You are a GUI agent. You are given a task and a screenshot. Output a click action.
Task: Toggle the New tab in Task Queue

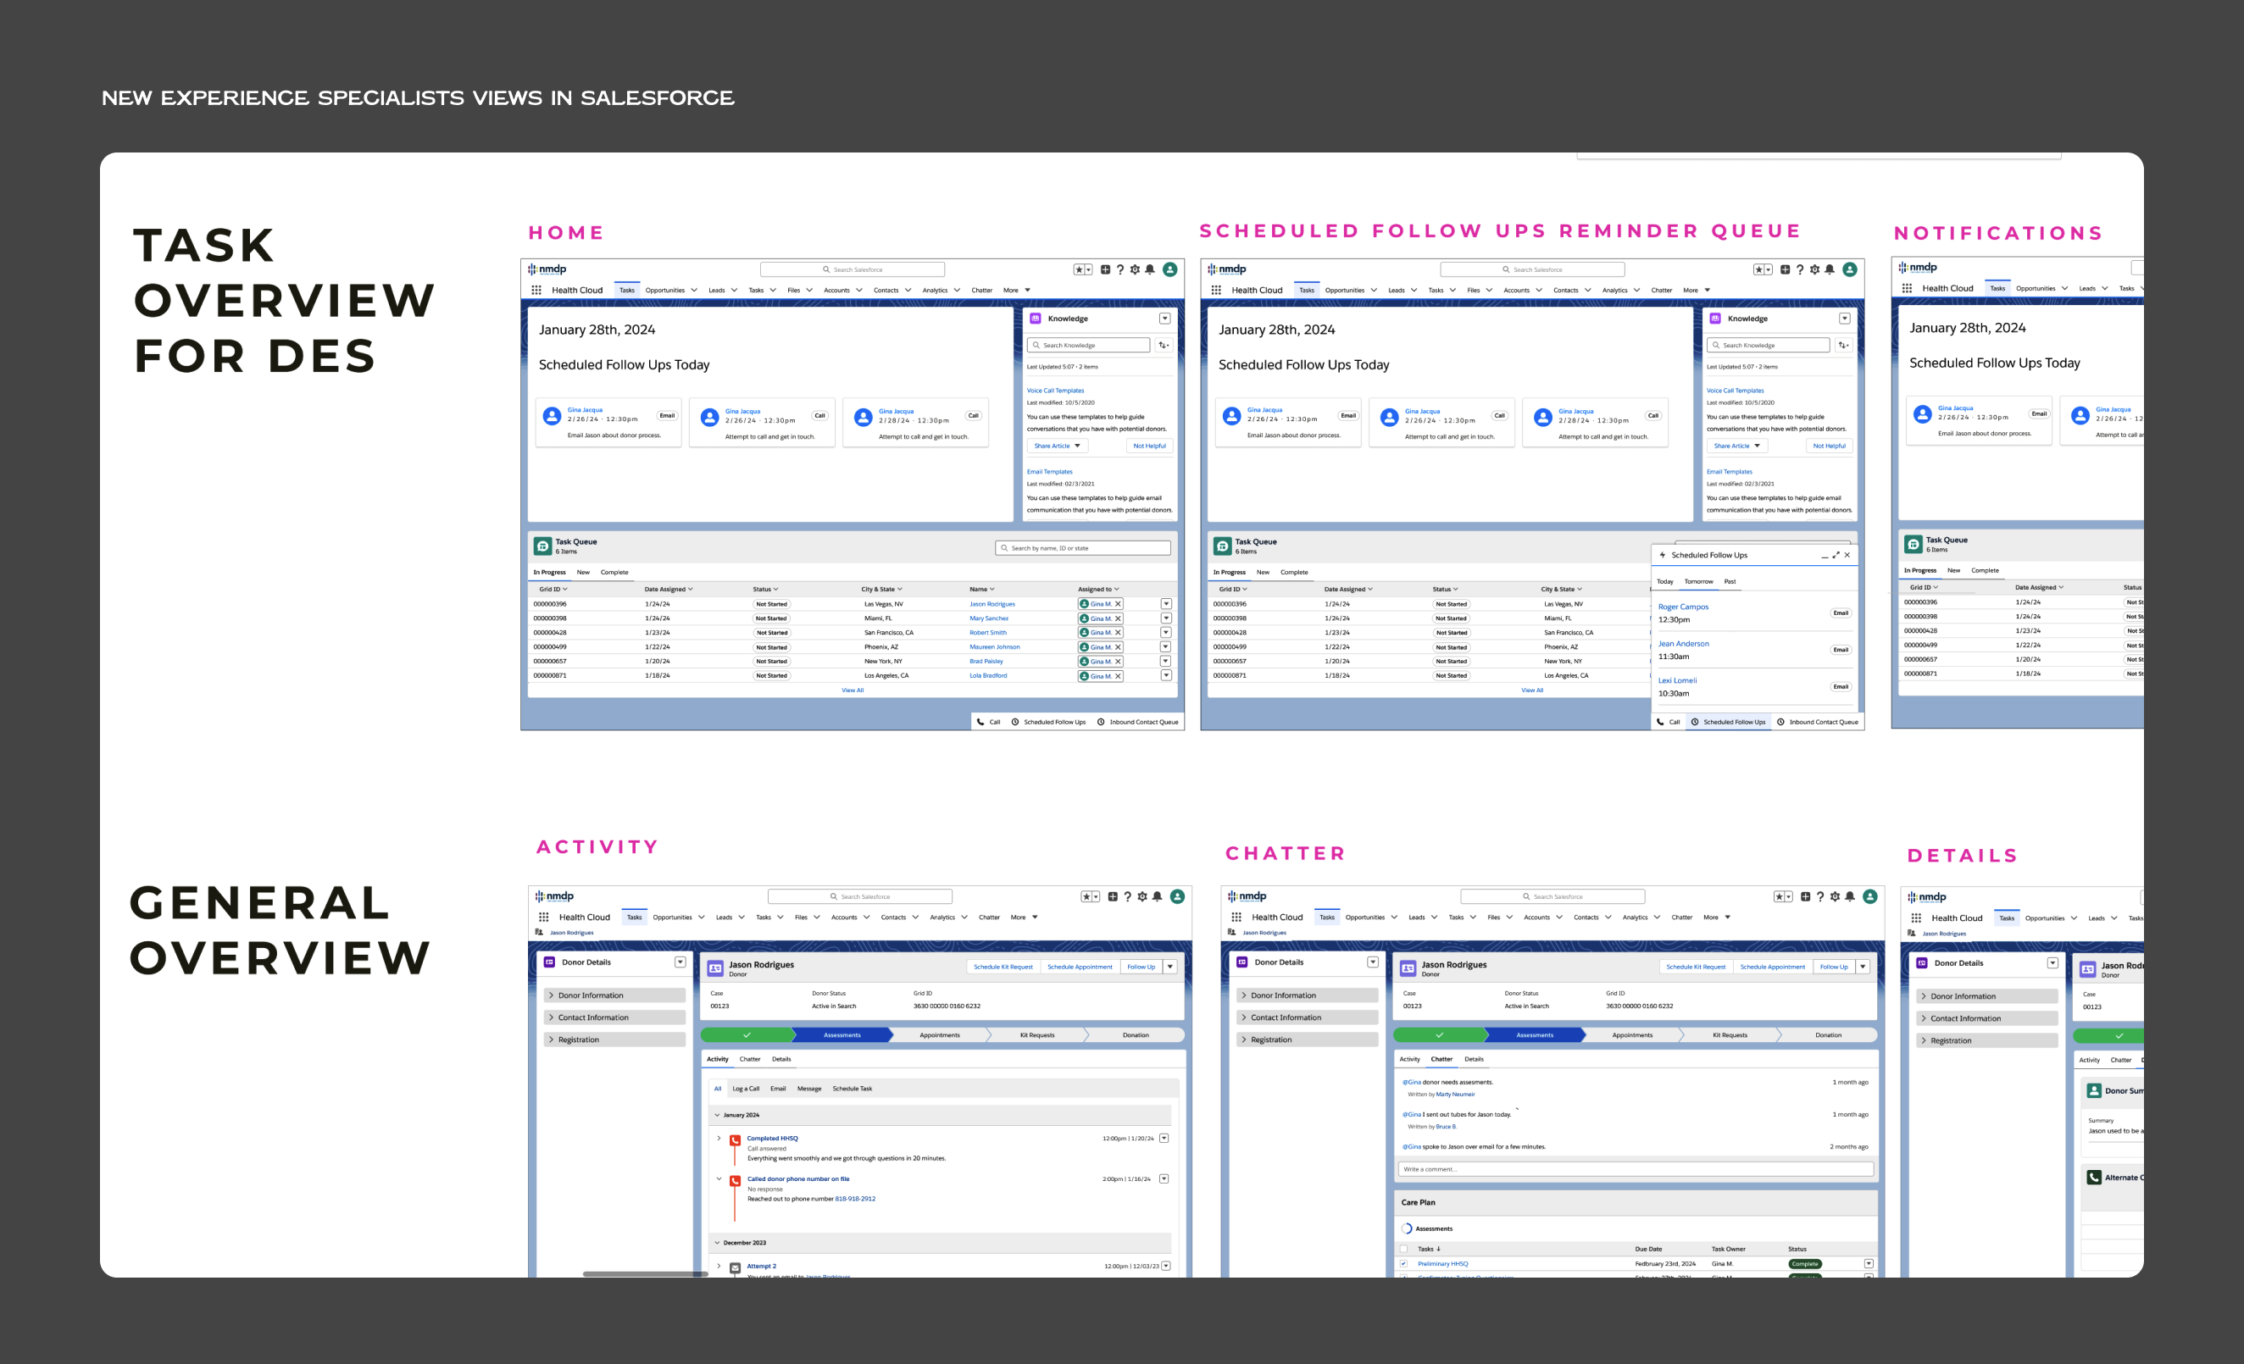point(583,572)
